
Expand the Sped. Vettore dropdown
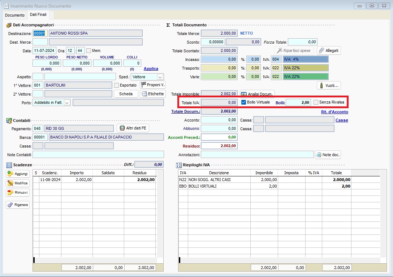pyautogui.click(x=160, y=77)
